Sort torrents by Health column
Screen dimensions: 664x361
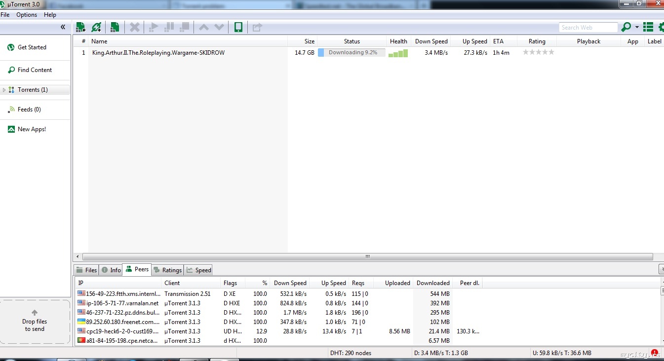(x=398, y=41)
